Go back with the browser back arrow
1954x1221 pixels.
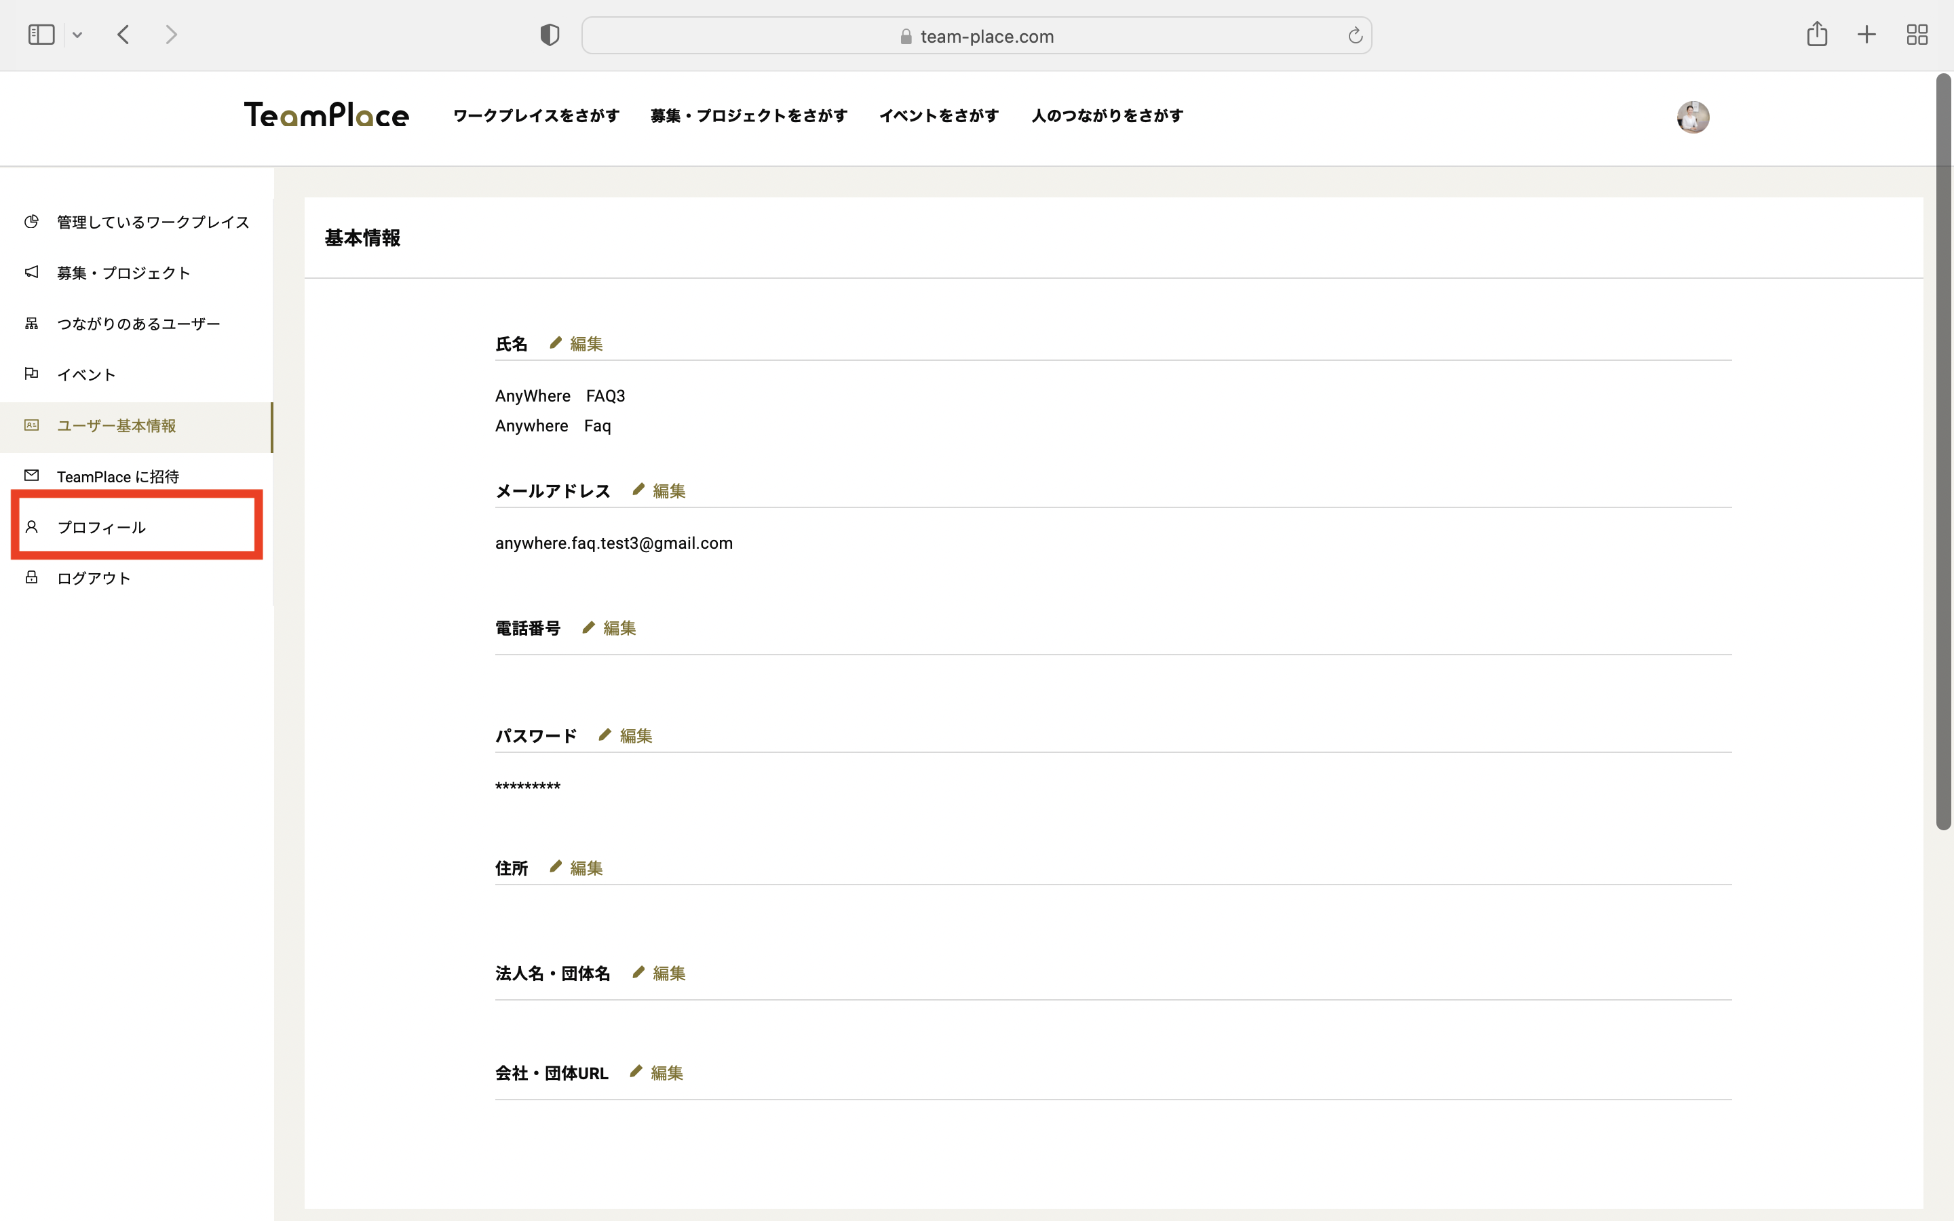pos(123,35)
